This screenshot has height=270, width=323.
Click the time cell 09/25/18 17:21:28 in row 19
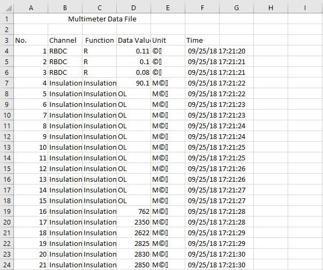pyautogui.click(x=216, y=211)
